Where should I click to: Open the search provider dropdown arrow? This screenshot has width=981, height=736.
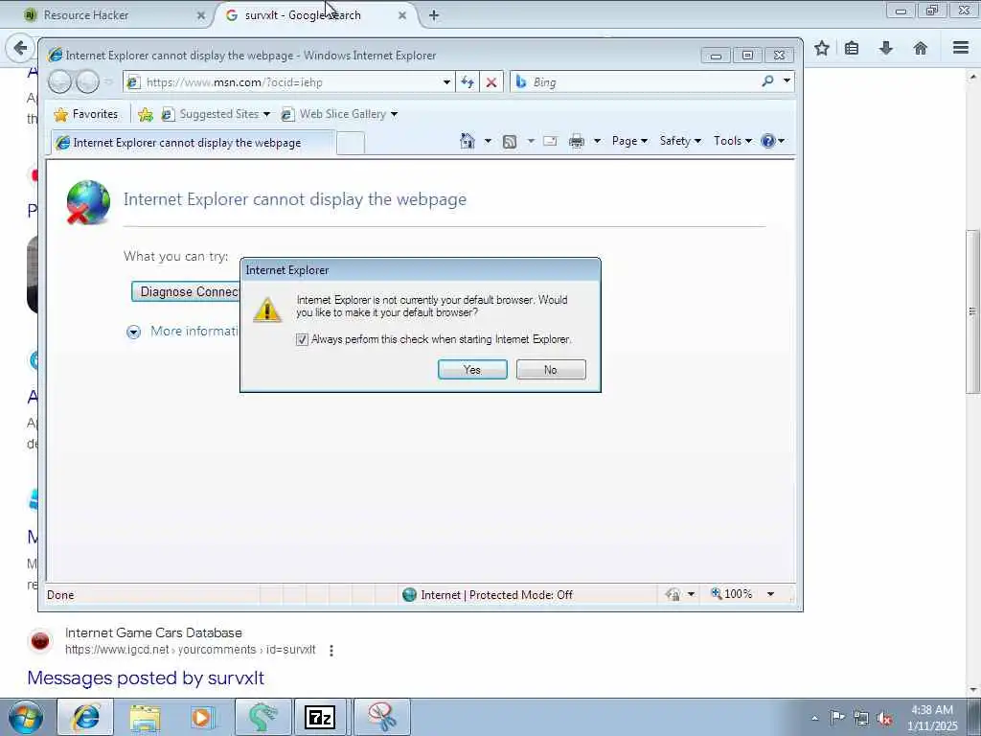tap(787, 80)
